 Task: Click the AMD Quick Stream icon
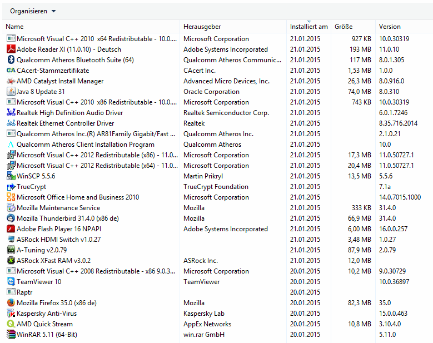coord(11,324)
